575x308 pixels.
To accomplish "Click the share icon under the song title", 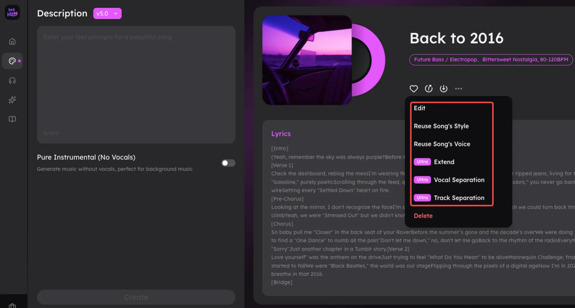I will tap(428, 88).
